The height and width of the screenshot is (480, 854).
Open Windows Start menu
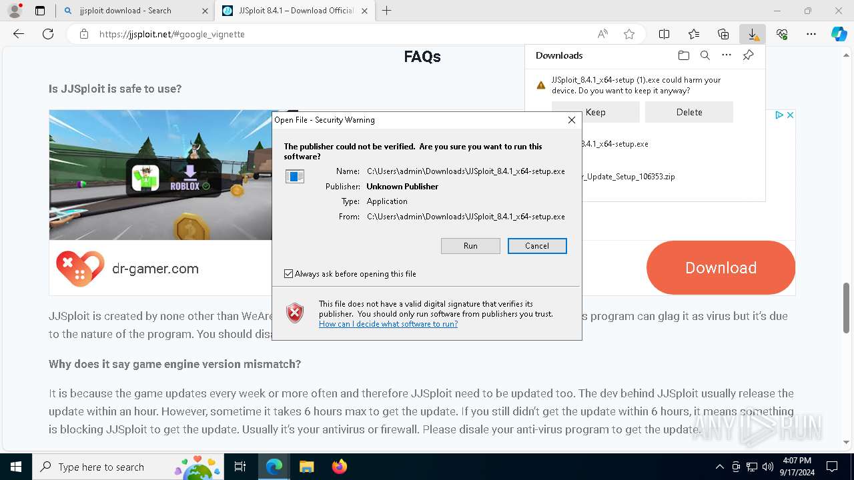[16, 467]
